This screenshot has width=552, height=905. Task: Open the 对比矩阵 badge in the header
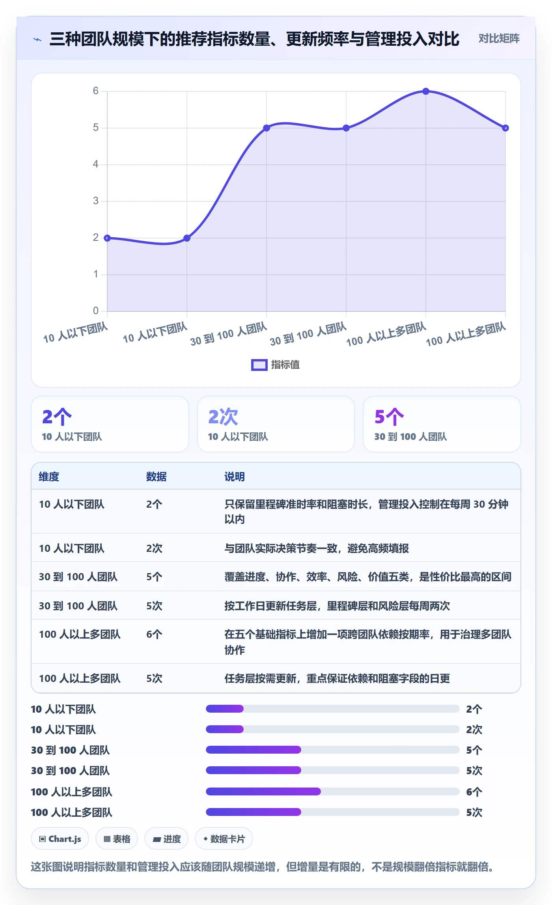pos(499,39)
